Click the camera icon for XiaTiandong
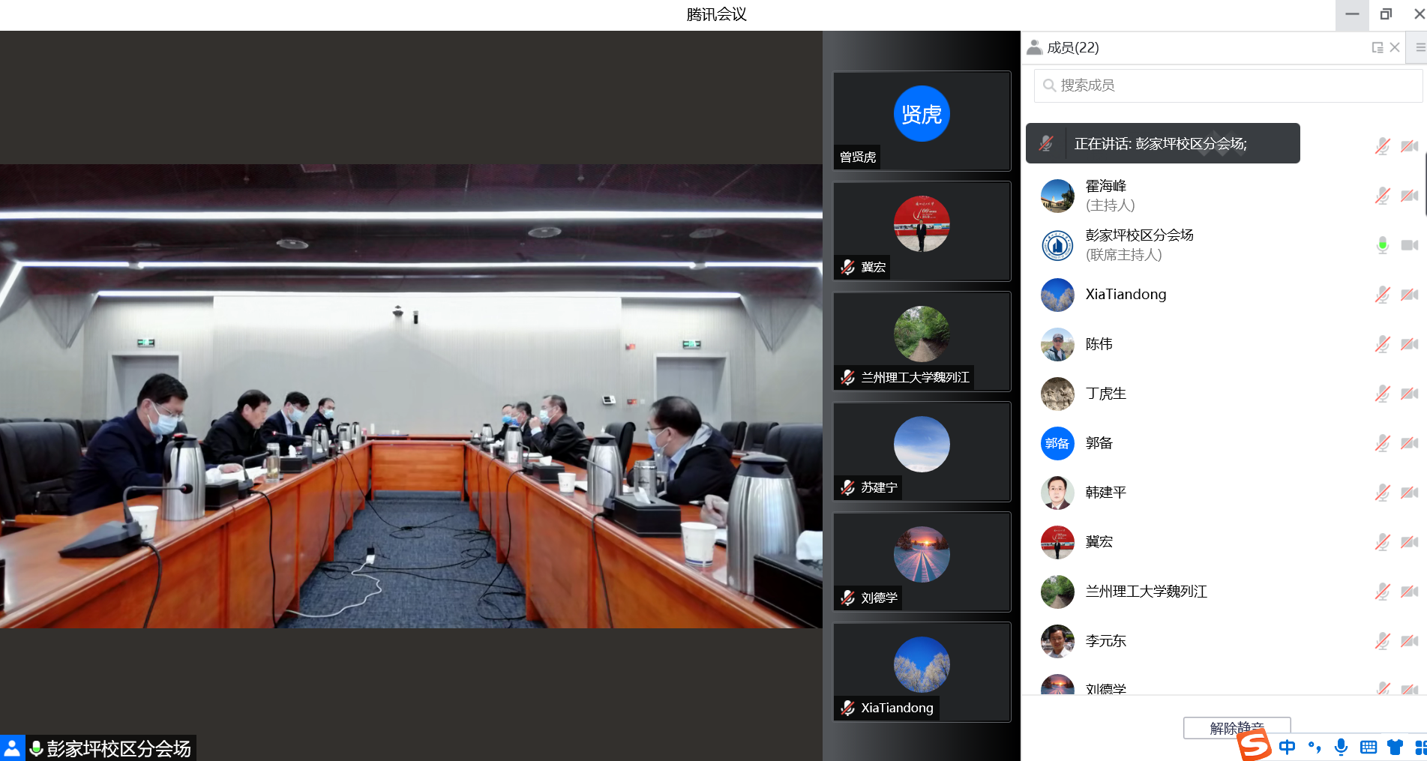1427x761 pixels. [x=1409, y=295]
